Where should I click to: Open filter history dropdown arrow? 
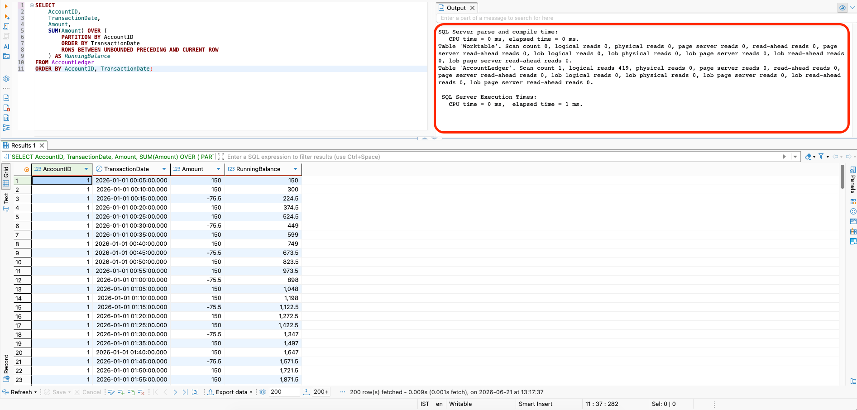coord(795,157)
